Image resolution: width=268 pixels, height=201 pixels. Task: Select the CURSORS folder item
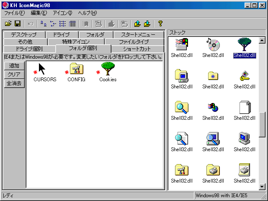pyautogui.click(x=44, y=79)
